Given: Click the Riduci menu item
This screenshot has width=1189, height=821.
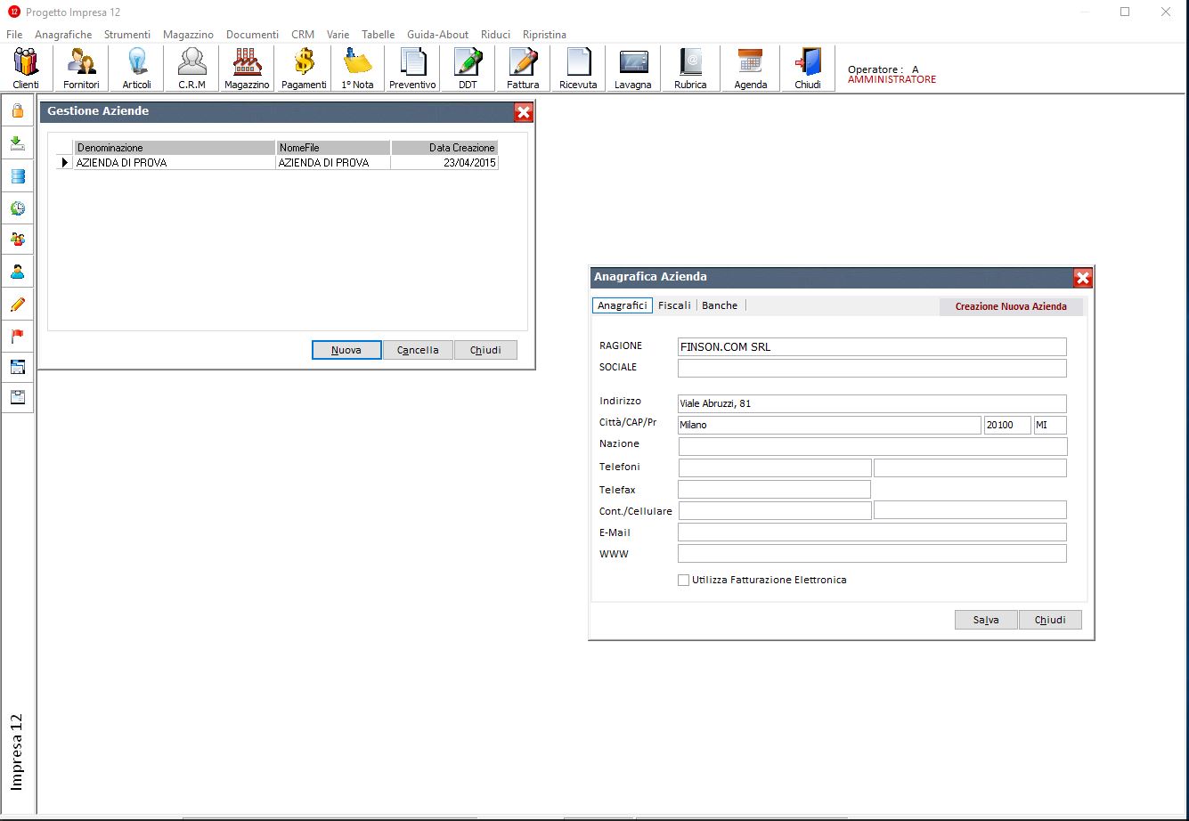Looking at the screenshot, I should pos(495,35).
